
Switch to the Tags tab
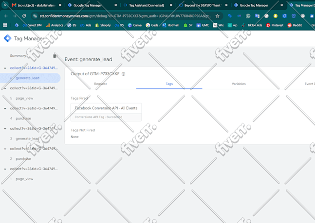pyautogui.click(x=169, y=84)
